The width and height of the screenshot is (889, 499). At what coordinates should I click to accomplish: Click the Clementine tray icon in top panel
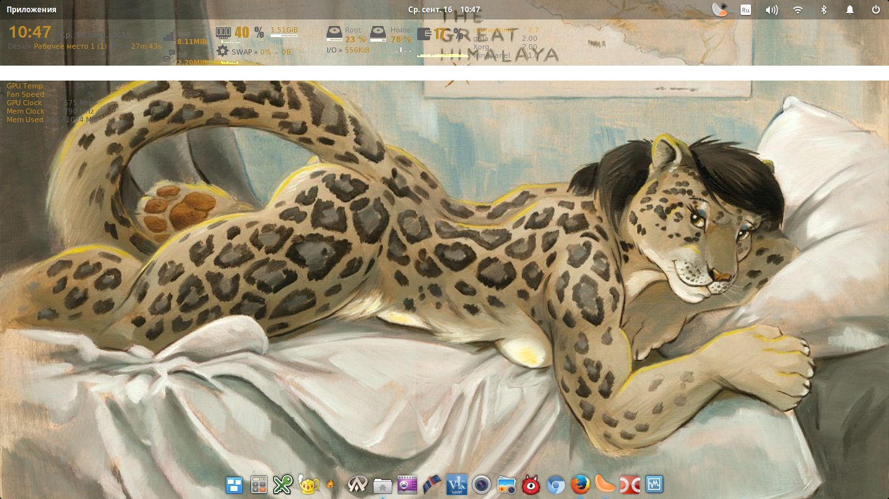[719, 10]
